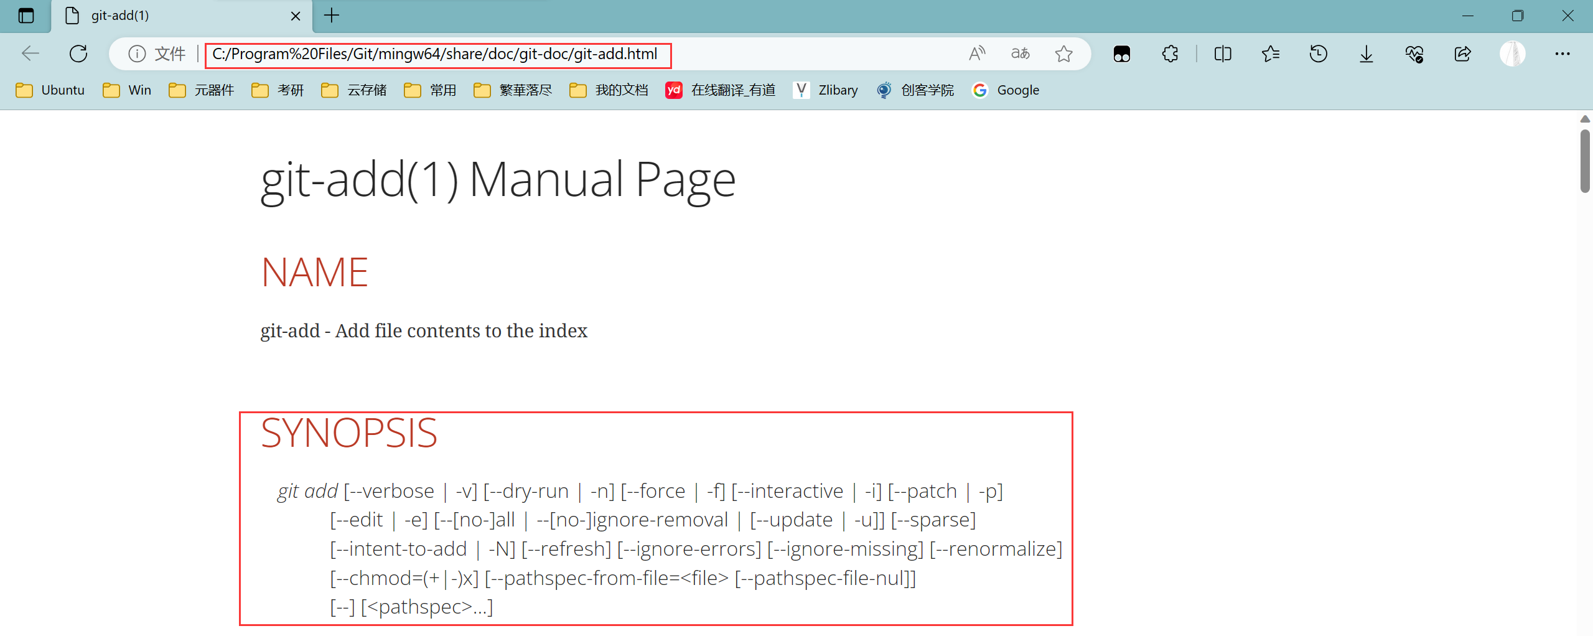Open a new tab with plus button
Viewport: 1593px width, 636px height.
pos(332,16)
